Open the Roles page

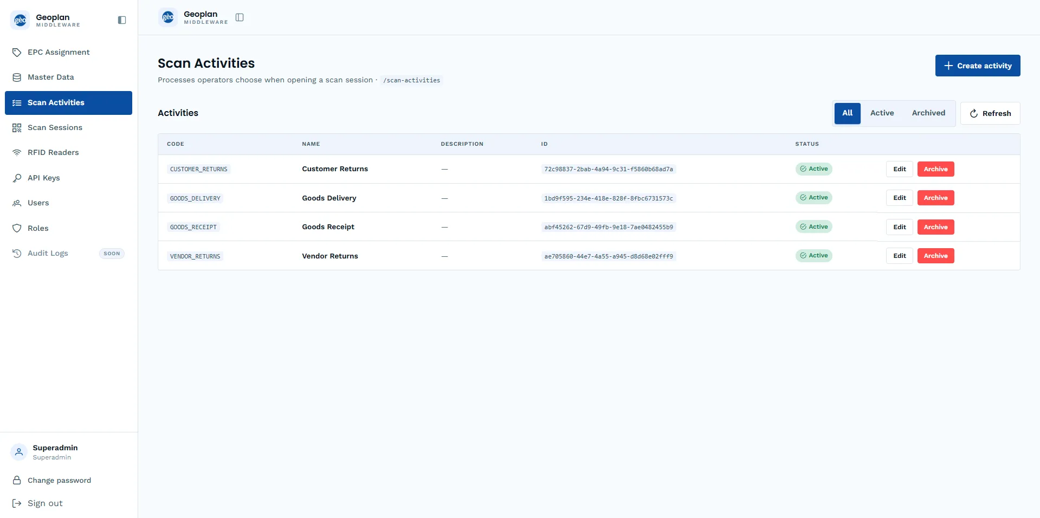68,228
